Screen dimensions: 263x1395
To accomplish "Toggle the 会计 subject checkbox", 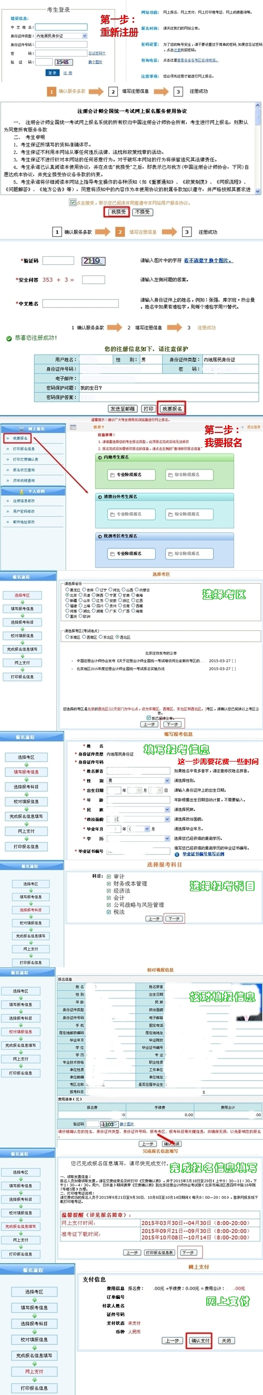I will (x=108, y=897).
